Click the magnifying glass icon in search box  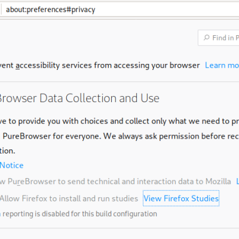(207, 38)
